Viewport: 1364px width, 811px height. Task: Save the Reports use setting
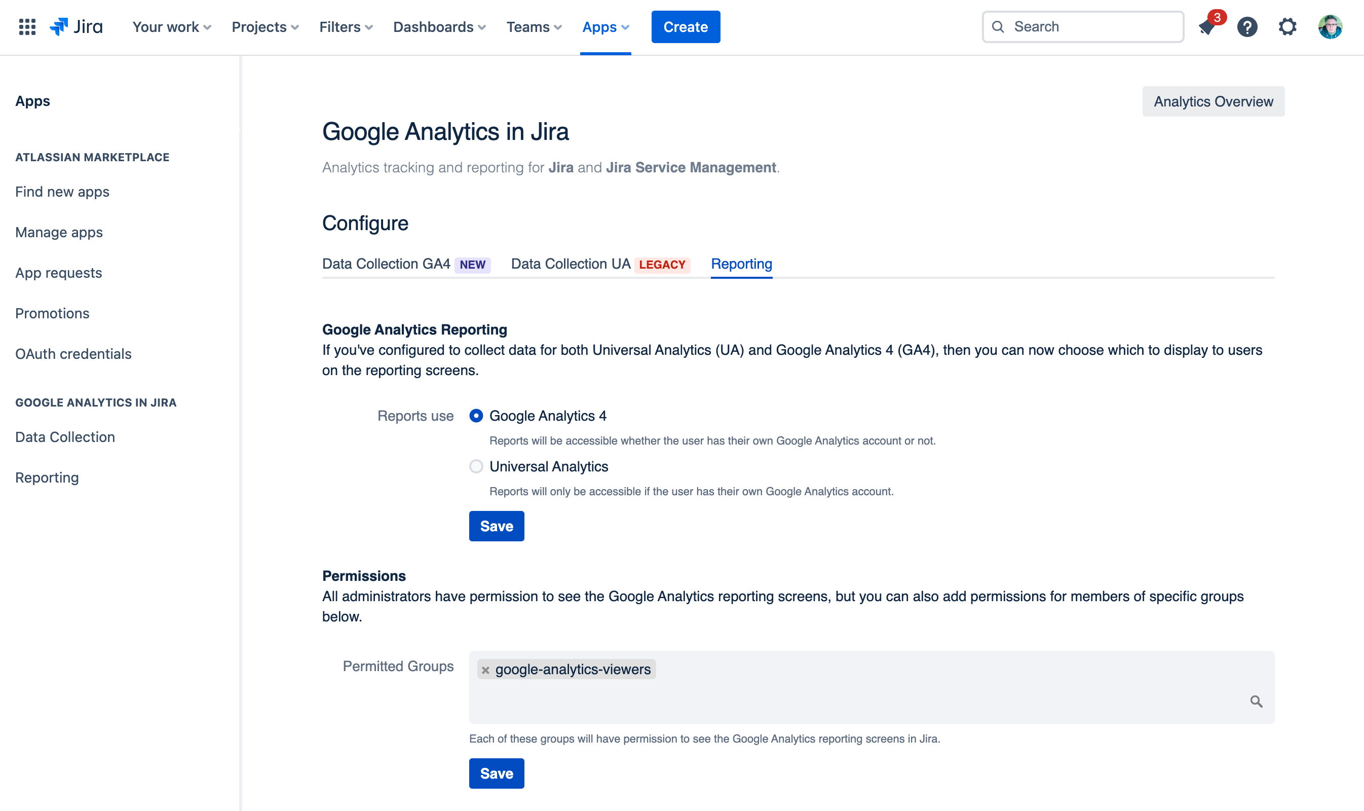coord(496,526)
